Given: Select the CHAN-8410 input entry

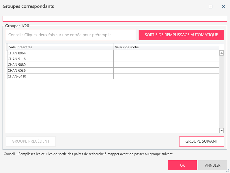Looking at the screenshot, I should 61,76.
